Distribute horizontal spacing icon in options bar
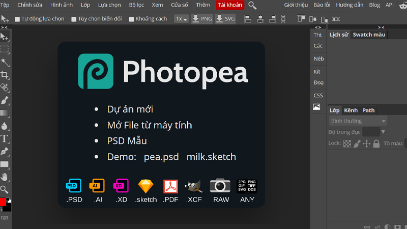Viewport: 407px width, 229px height. [336, 19]
